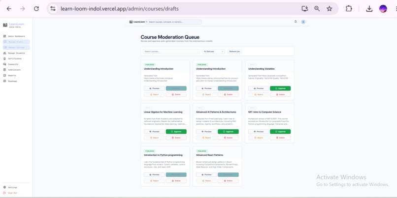Preview Introduction to Python programming
397x198 pixels.
pos(154,175)
